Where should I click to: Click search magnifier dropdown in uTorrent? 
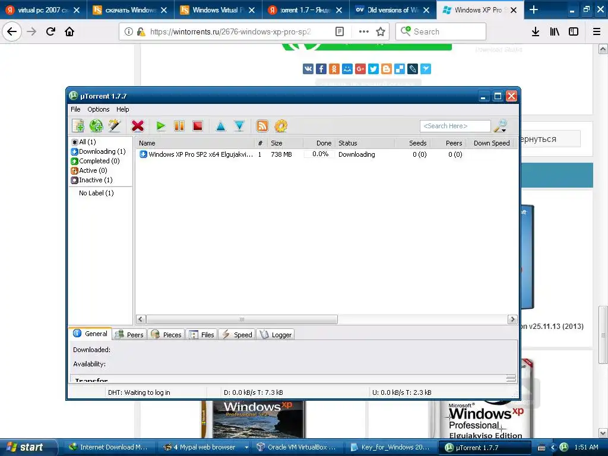pyautogui.click(x=501, y=126)
